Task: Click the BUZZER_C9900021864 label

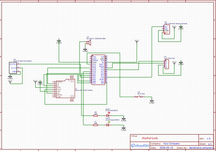Action: 96,39
